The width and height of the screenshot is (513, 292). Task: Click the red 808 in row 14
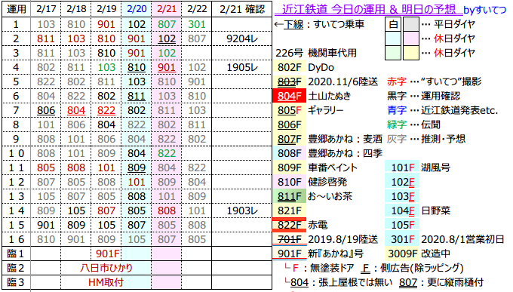167,211
